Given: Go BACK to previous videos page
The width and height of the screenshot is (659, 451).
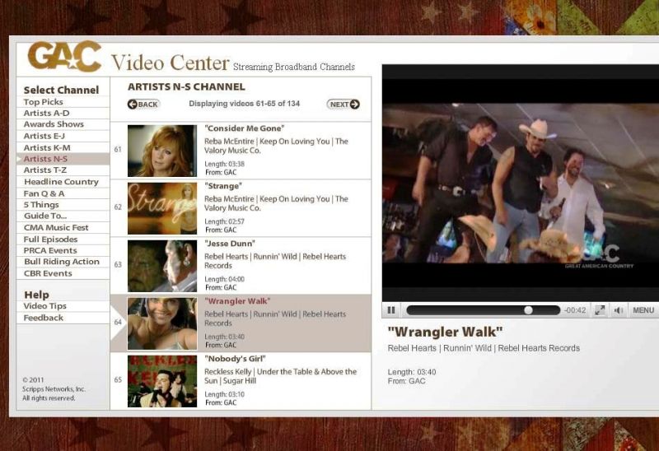Looking at the screenshot, I should [143, 105].
